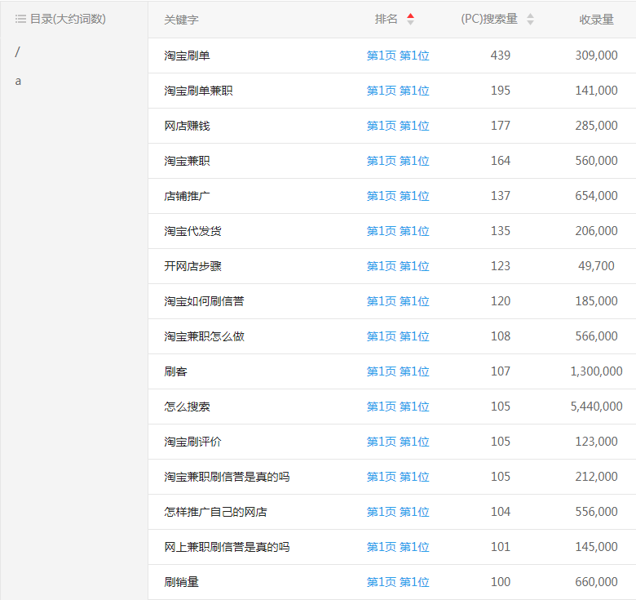Screen dimensions: 636x600
Task: Click the 目录(大约词数) sidebar header
Action: point(68,19)
